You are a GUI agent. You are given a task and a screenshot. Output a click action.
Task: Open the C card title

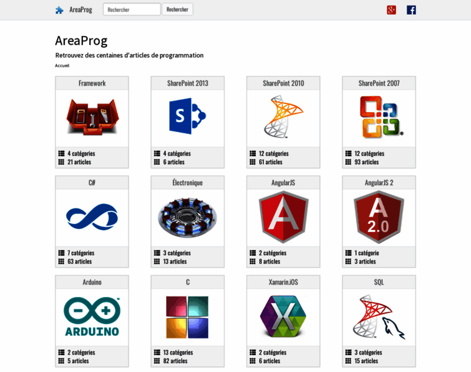188,282
